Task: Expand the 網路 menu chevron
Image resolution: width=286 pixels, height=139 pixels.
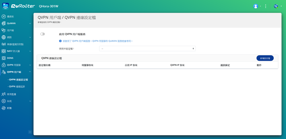Action: click(30, 37)
